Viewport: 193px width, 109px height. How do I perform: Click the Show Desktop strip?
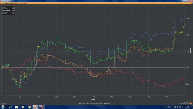point(192,107)
